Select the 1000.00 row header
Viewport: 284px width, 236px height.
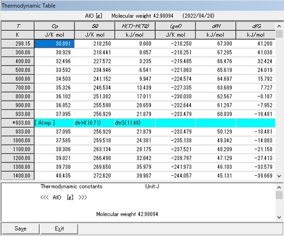[x=17, y=140]
